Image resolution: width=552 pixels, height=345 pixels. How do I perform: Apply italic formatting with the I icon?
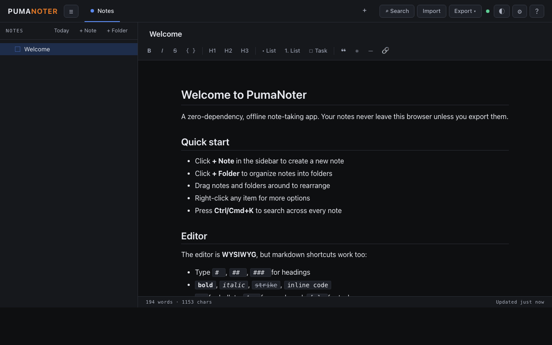162,51
